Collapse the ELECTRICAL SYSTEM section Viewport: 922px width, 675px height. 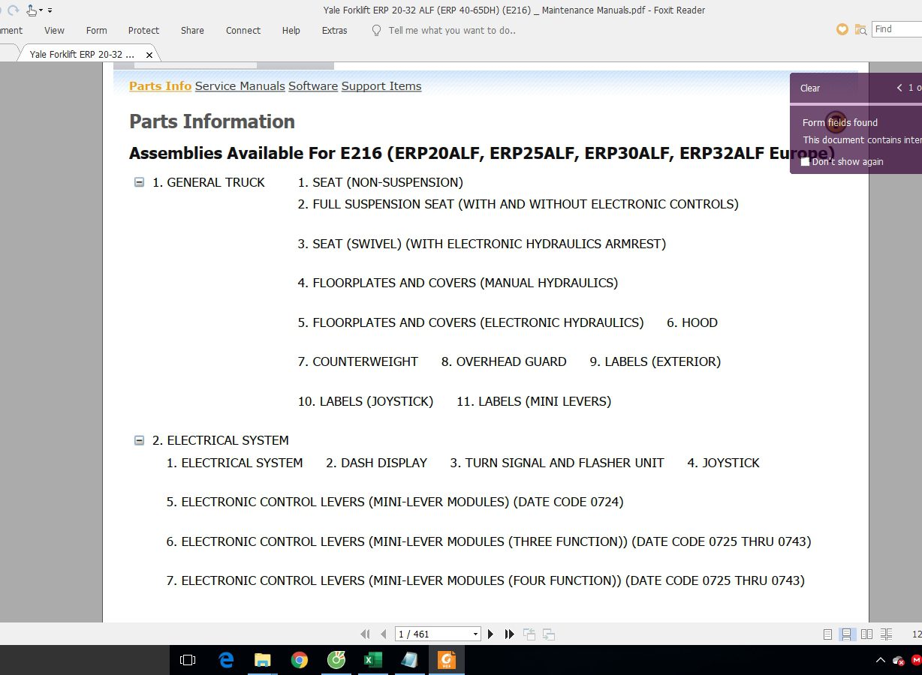(139, 440)
